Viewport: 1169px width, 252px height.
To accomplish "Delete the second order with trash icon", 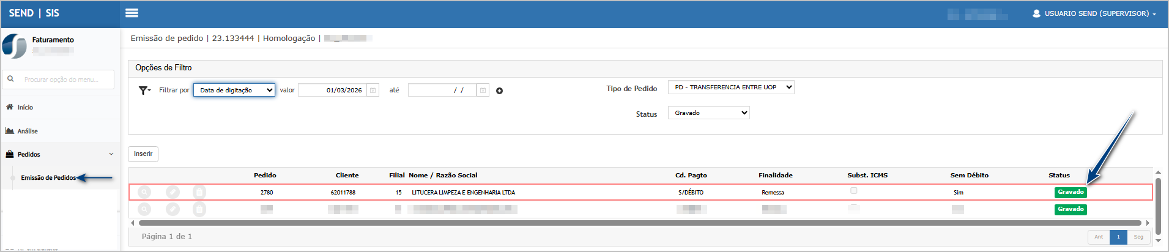I will coord(199,209).
